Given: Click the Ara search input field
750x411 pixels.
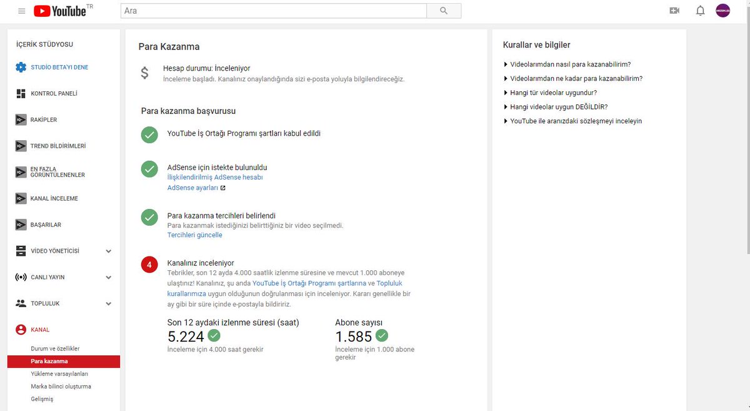Looking at the screenshot, I should click(x=273, y=11).
